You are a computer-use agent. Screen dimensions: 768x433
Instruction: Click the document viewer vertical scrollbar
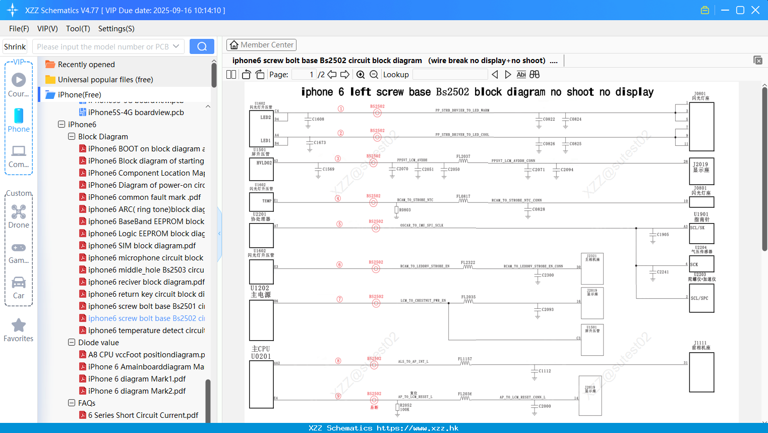pyautogui.click(x=764, y=169)
